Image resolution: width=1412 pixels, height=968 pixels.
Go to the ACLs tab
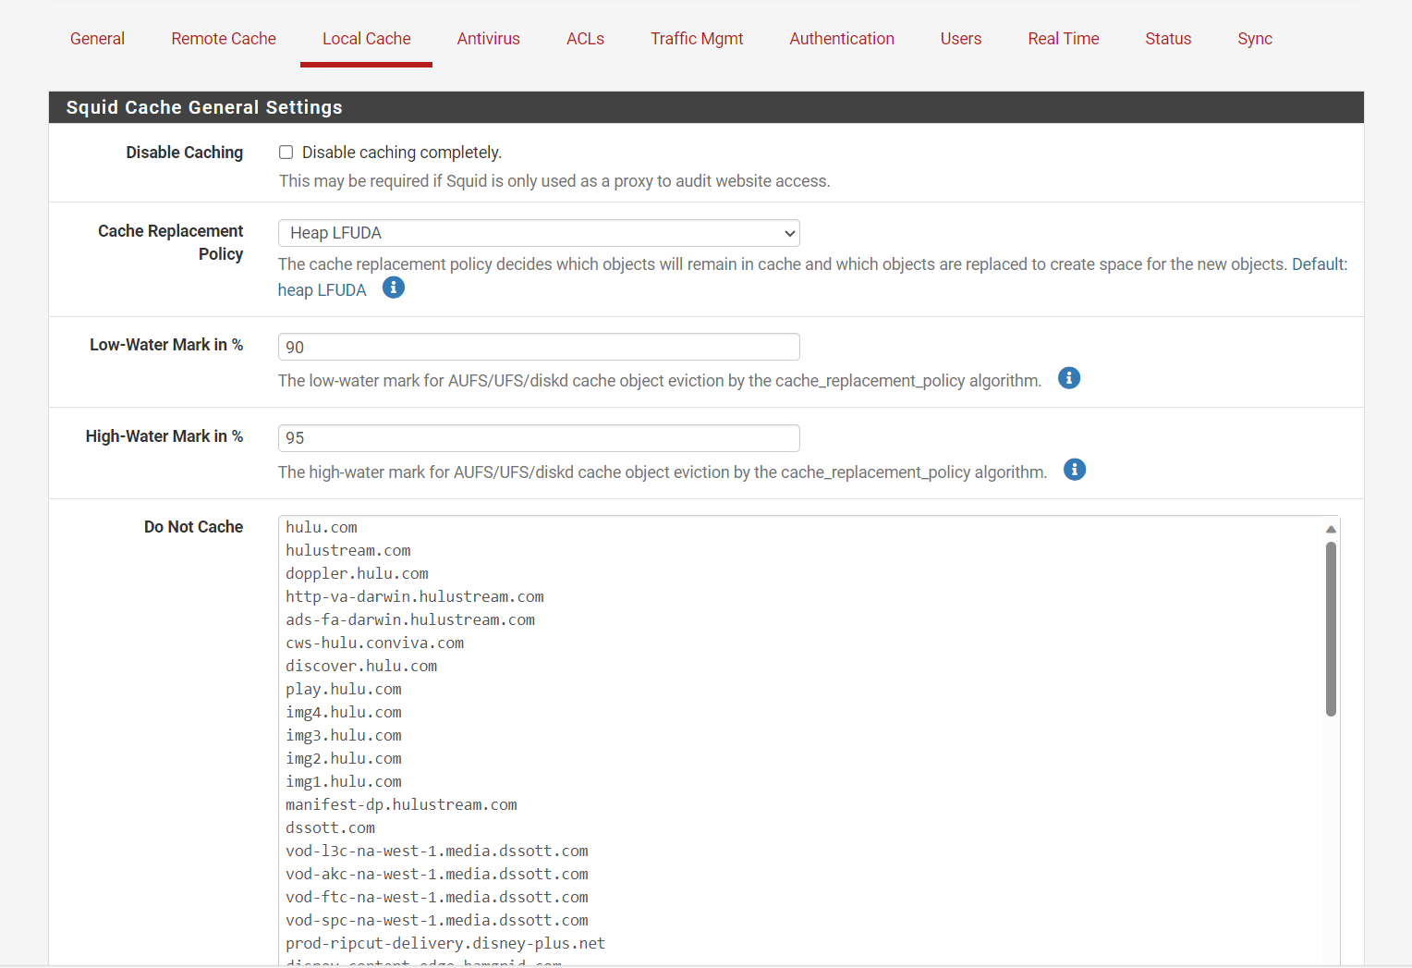point(585,39)
